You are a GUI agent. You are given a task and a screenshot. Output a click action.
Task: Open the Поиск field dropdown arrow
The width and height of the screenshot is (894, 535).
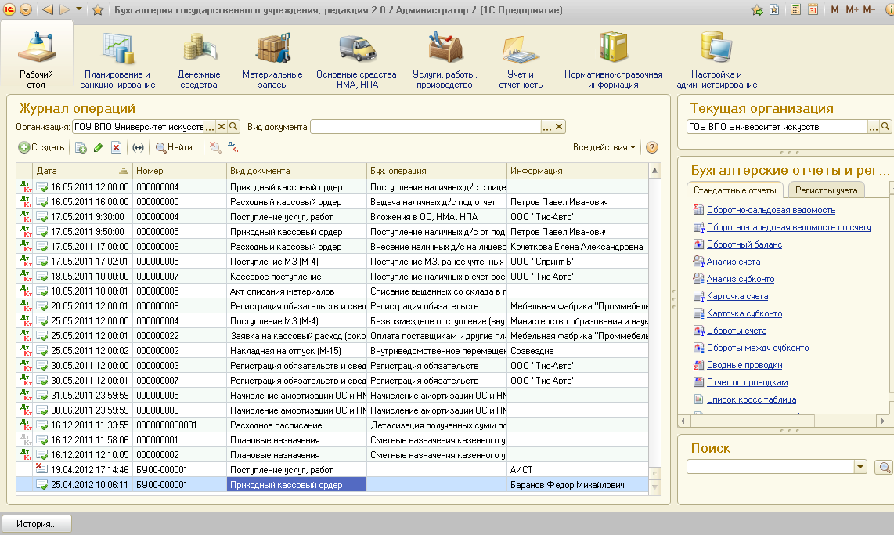[x=861, y=467]
